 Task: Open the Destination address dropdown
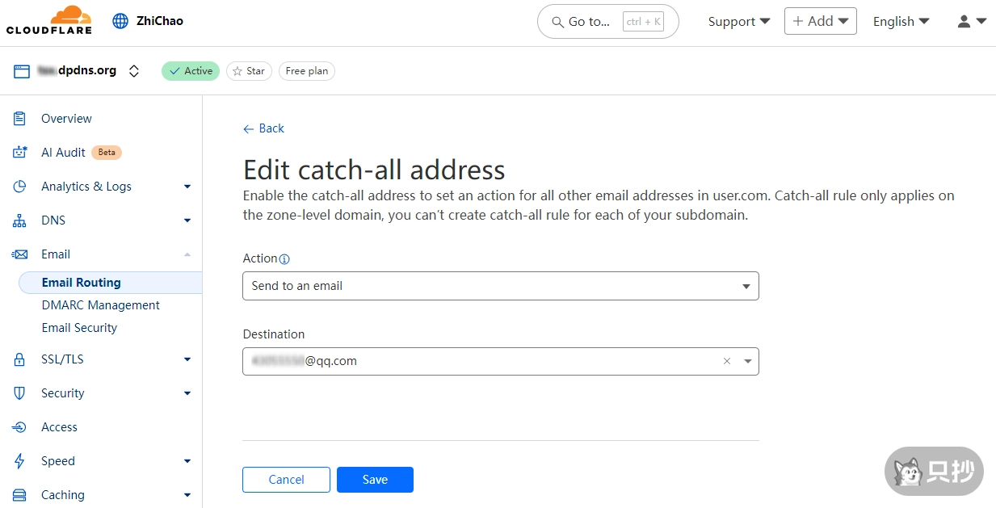click(x=747, y=361)
